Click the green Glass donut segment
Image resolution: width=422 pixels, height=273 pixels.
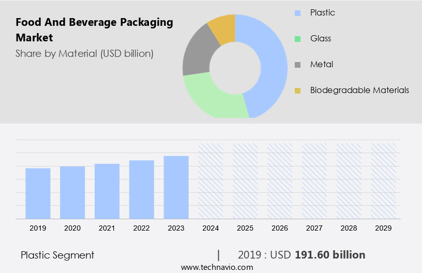coord(212,97)
